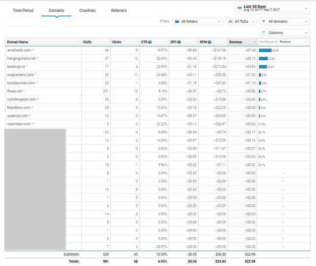Open the All TLDs filter dropdown
Screen dimensions: 316x266
click(241, 21)
